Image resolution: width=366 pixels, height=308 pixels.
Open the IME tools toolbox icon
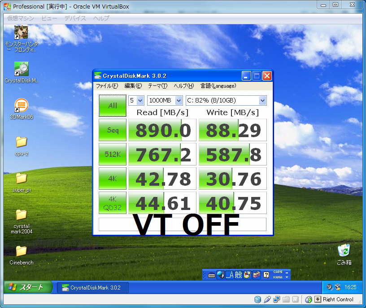coord(257,275)
